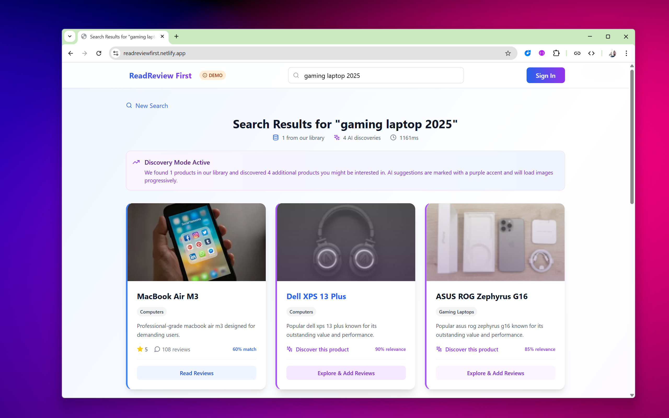Screen dimensions: 669x418
Task: Expand the tab search dropdown arrow
Action: pyautogui.click(x=70, y=37)
